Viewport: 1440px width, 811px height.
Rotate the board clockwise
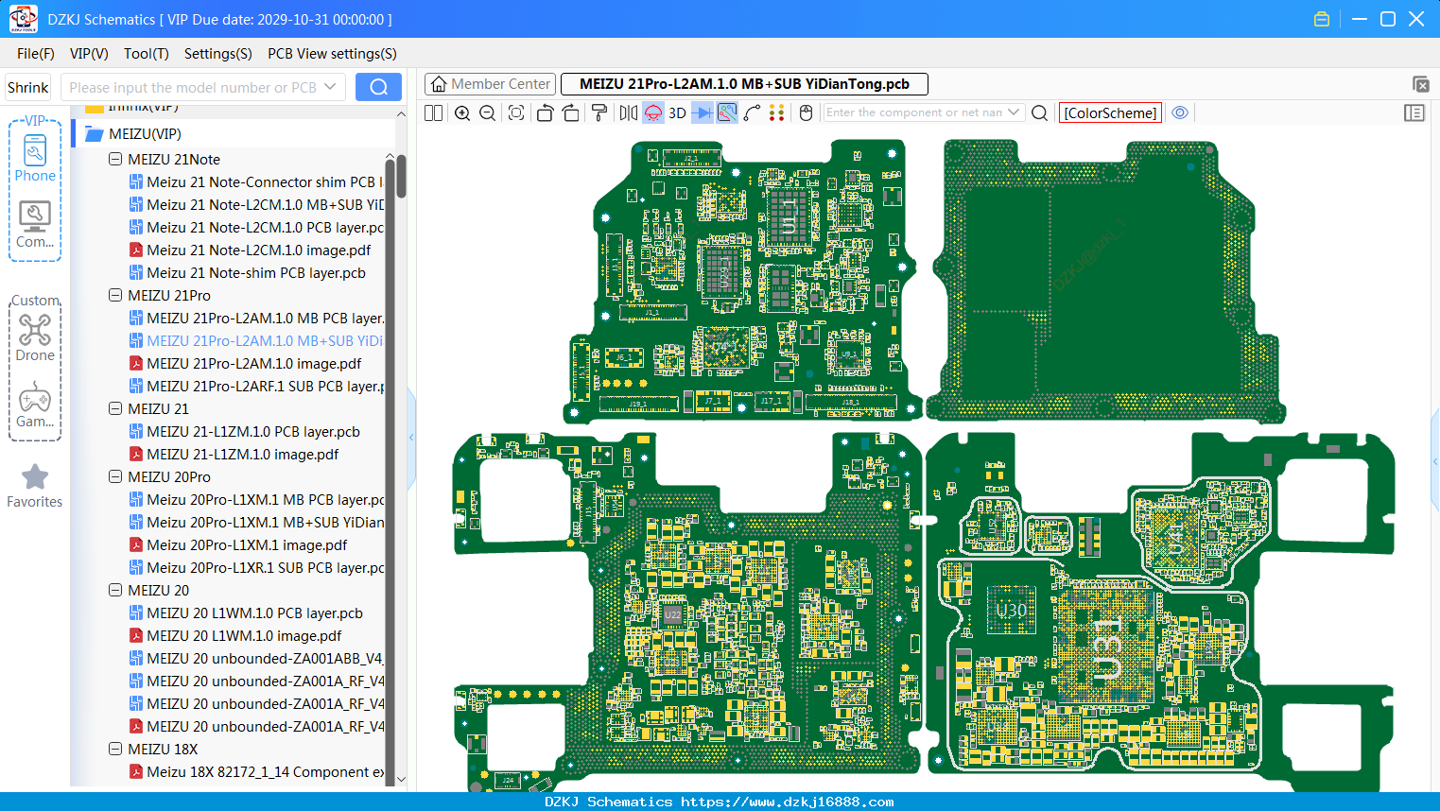point(570,112)
